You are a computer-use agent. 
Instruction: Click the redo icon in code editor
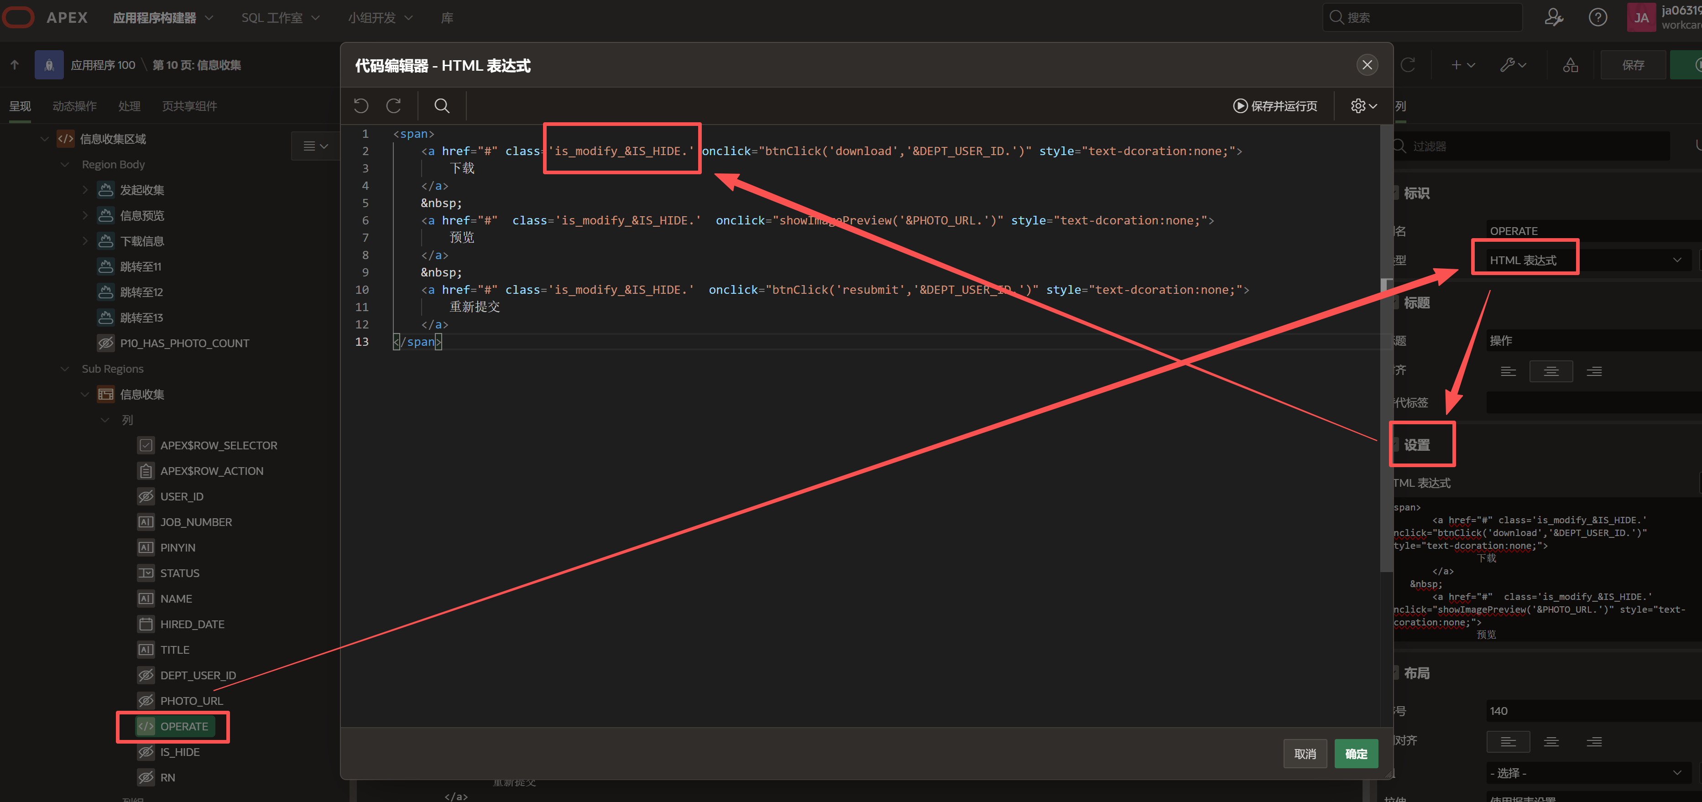point(394,106)
